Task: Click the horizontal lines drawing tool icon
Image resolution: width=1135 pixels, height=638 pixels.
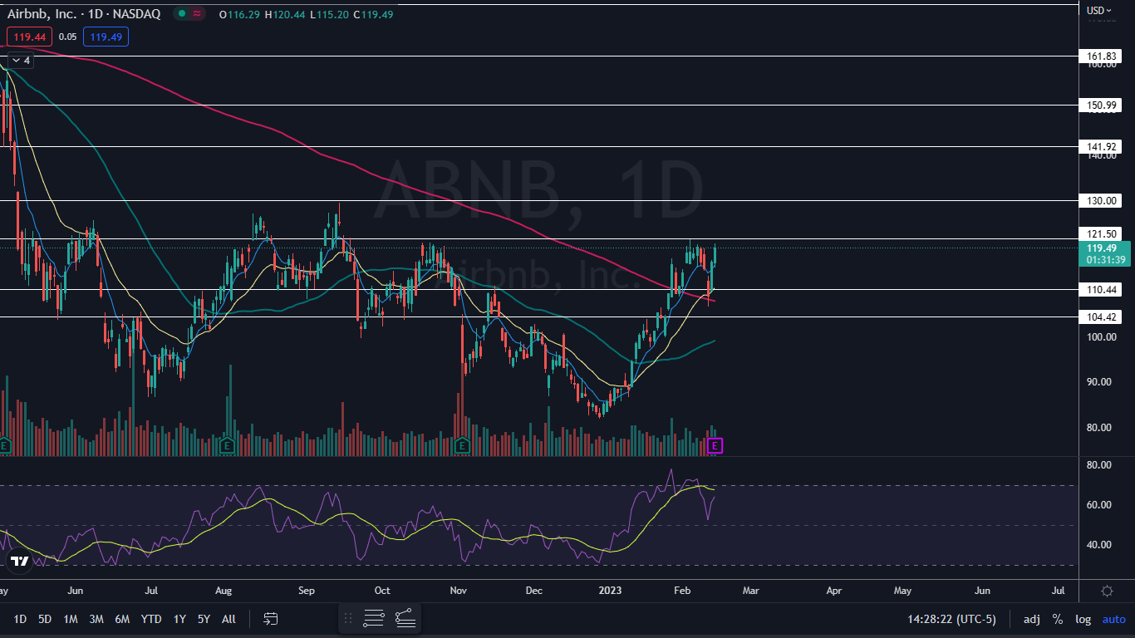Action: [x=374, y=618]
